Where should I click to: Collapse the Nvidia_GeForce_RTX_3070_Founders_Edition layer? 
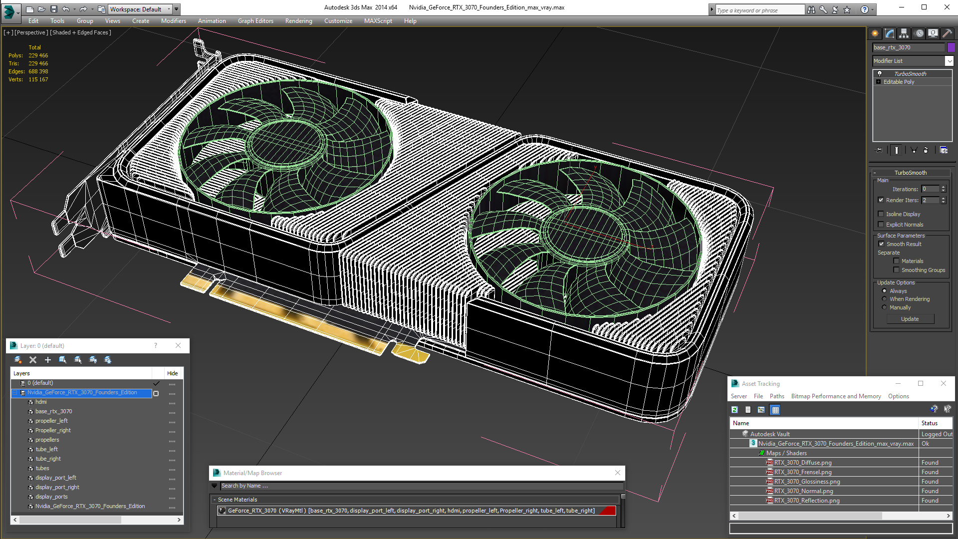[15, 393]
